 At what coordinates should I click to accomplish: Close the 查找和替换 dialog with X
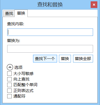[x=94, y=5]
